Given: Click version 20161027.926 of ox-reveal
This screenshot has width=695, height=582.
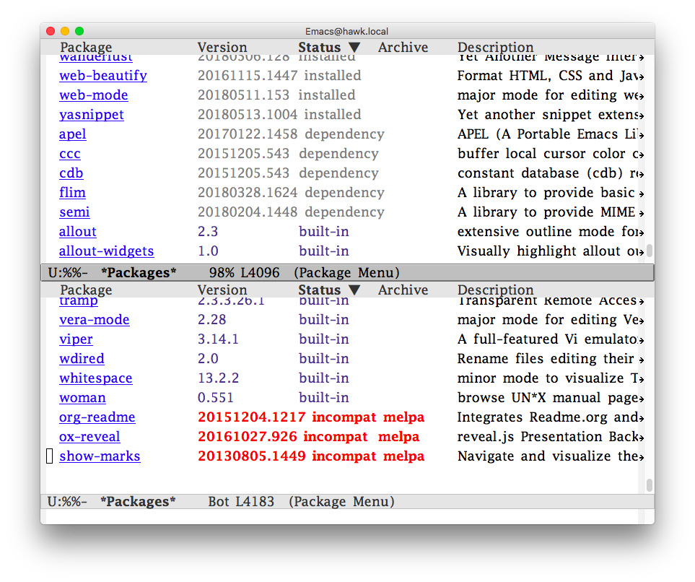Looking at the screenshot, I should click(247, 436).
